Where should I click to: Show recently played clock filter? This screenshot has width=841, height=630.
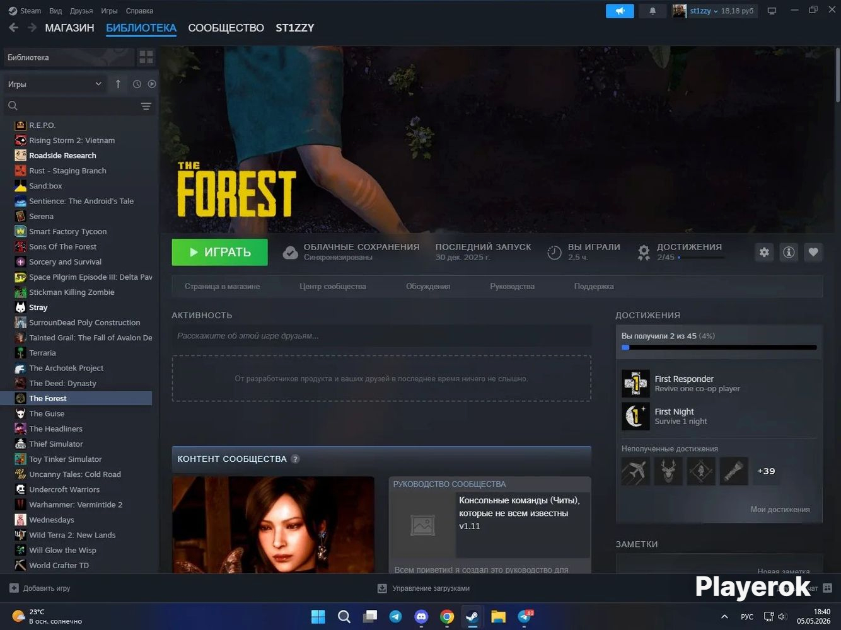click(137, 84)
